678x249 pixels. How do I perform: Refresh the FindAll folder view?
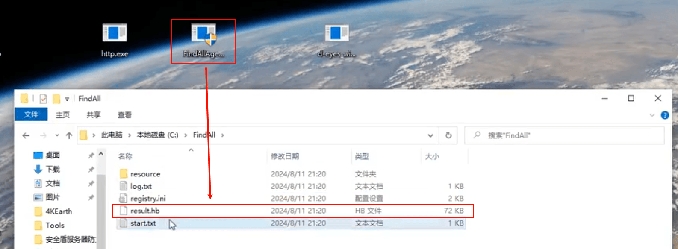(x=448, y=135)
